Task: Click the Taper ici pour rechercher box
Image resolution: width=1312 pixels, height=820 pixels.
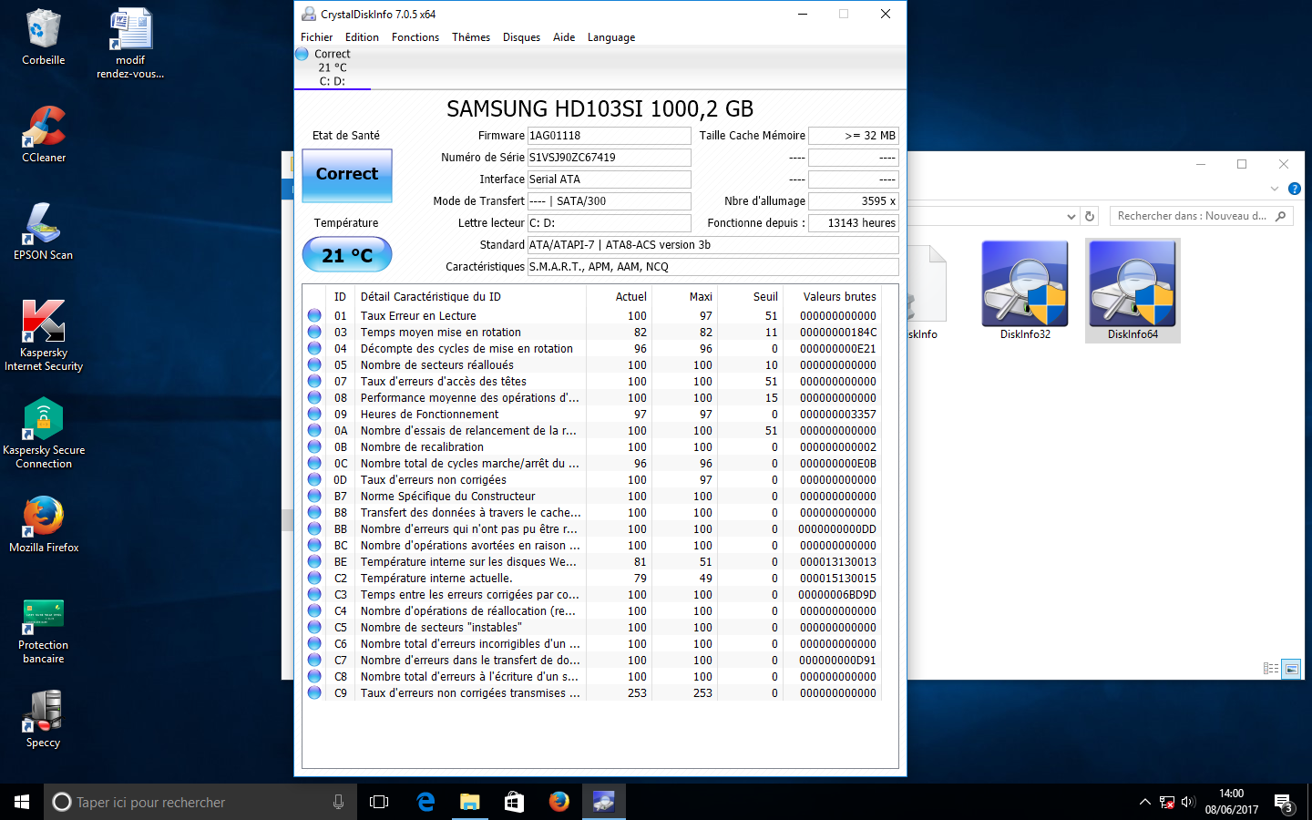Action: click(200, 802)
